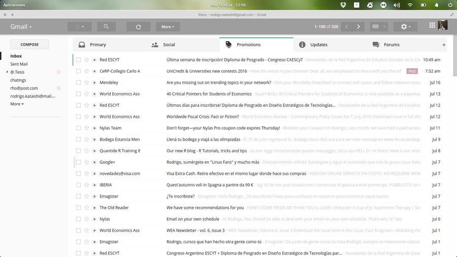Open the account profile picture
This screenshot has width=457, height=257.
(x=443, y=25)
